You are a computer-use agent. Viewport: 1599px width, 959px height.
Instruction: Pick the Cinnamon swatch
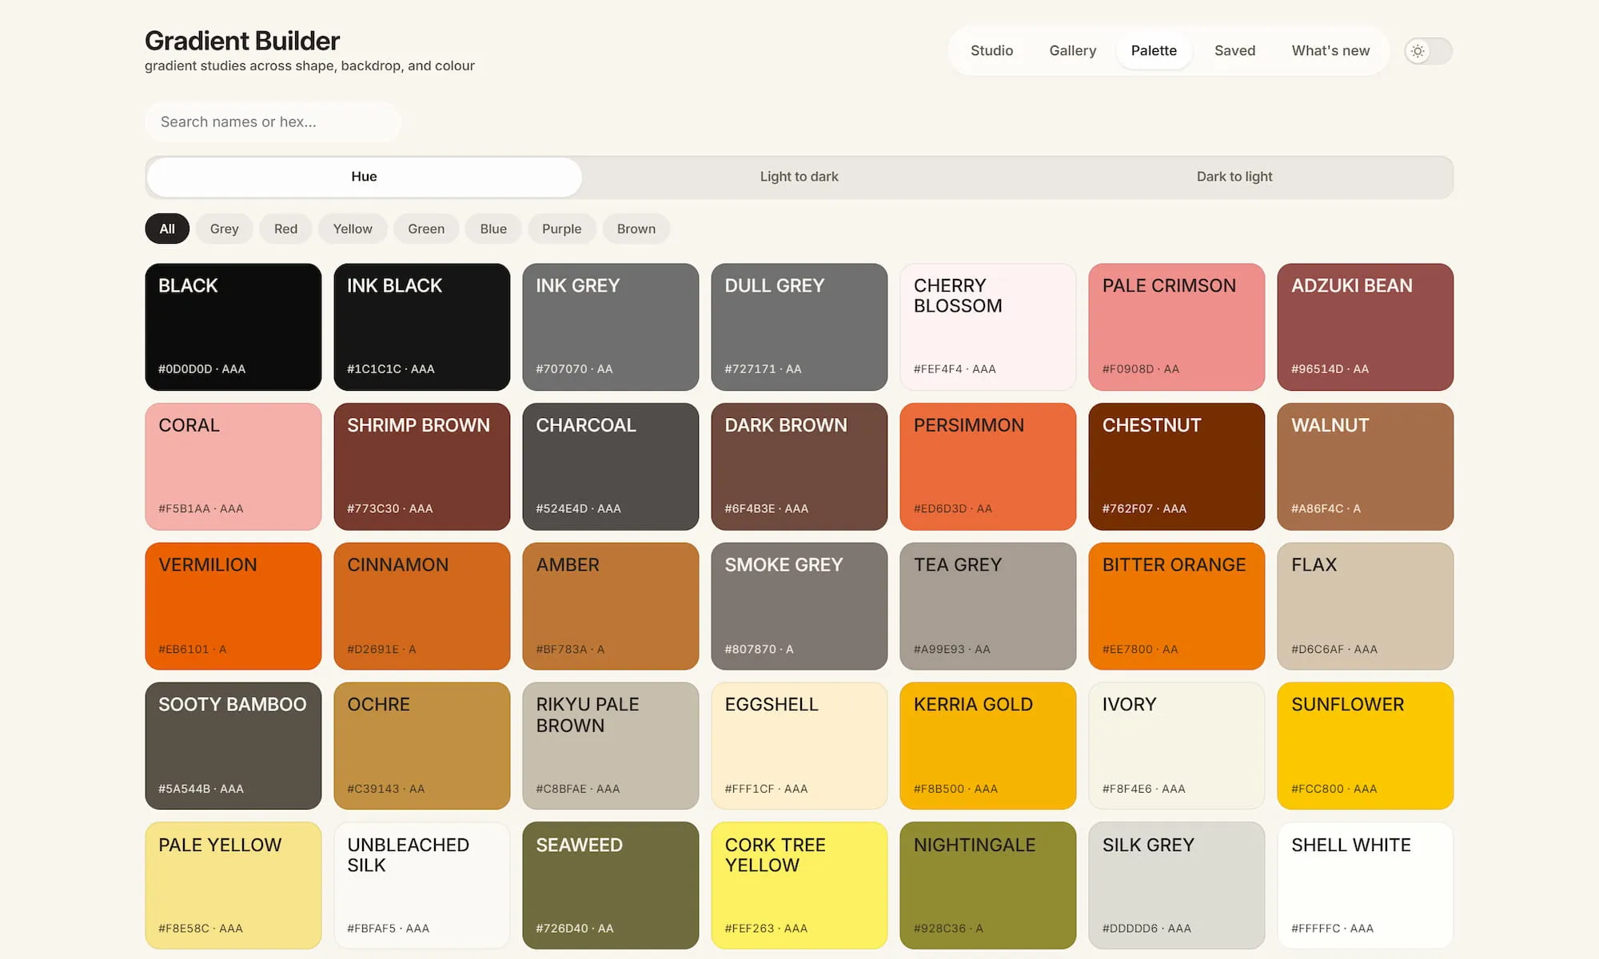click(422, 607)
